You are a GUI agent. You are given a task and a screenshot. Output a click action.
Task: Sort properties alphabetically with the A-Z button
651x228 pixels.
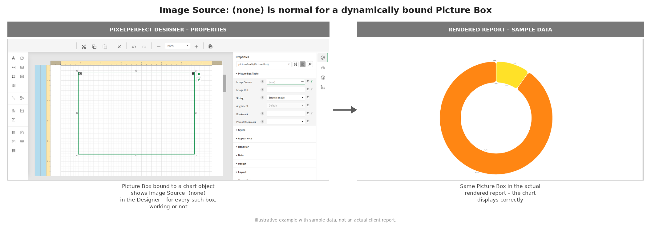pos(296,64)
